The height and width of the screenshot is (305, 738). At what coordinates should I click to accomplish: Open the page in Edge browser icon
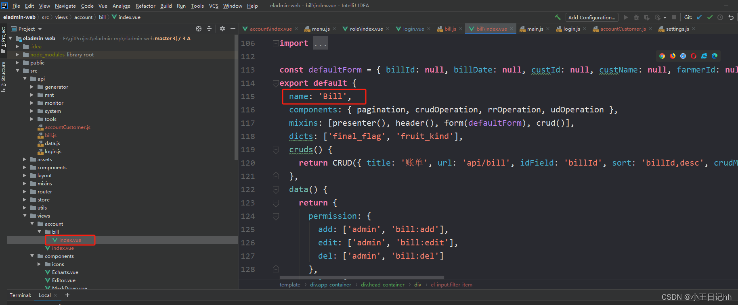715,56
